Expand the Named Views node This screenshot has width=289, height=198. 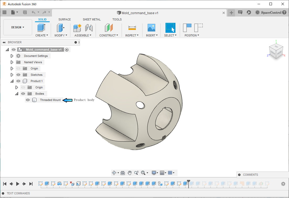(12, 62)
